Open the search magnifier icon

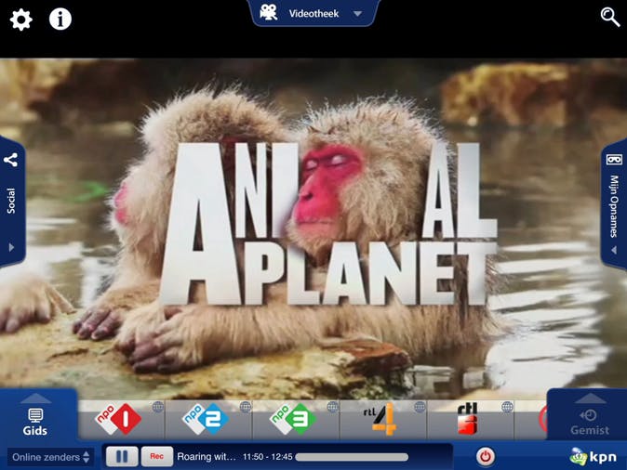tap(610, 17)
